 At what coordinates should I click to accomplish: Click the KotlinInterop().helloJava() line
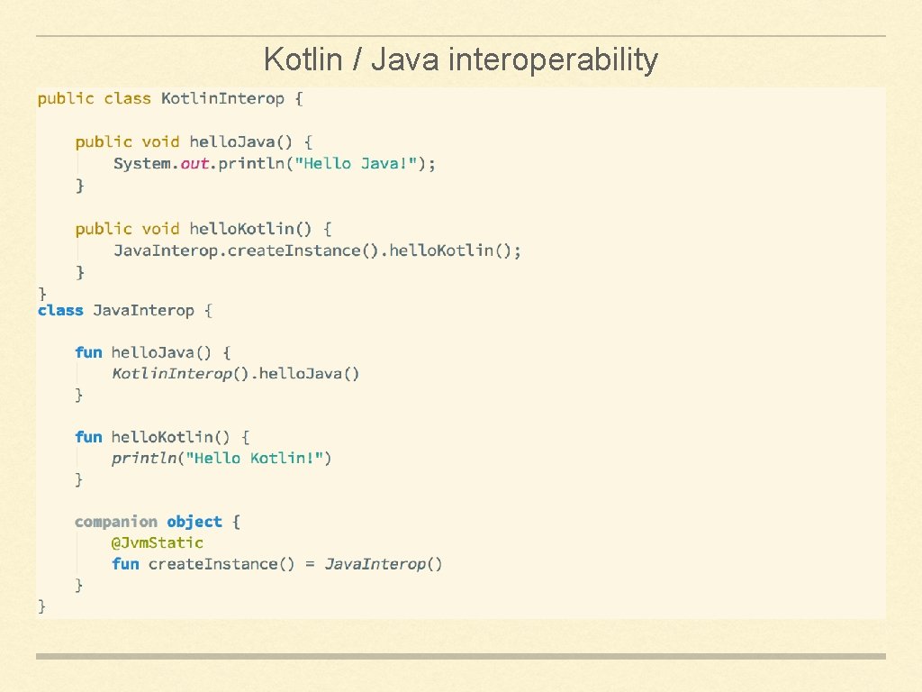236,374
